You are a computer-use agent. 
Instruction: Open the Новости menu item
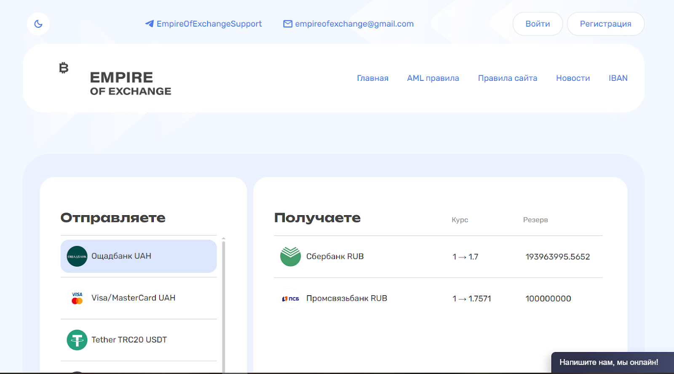(572, 78)
